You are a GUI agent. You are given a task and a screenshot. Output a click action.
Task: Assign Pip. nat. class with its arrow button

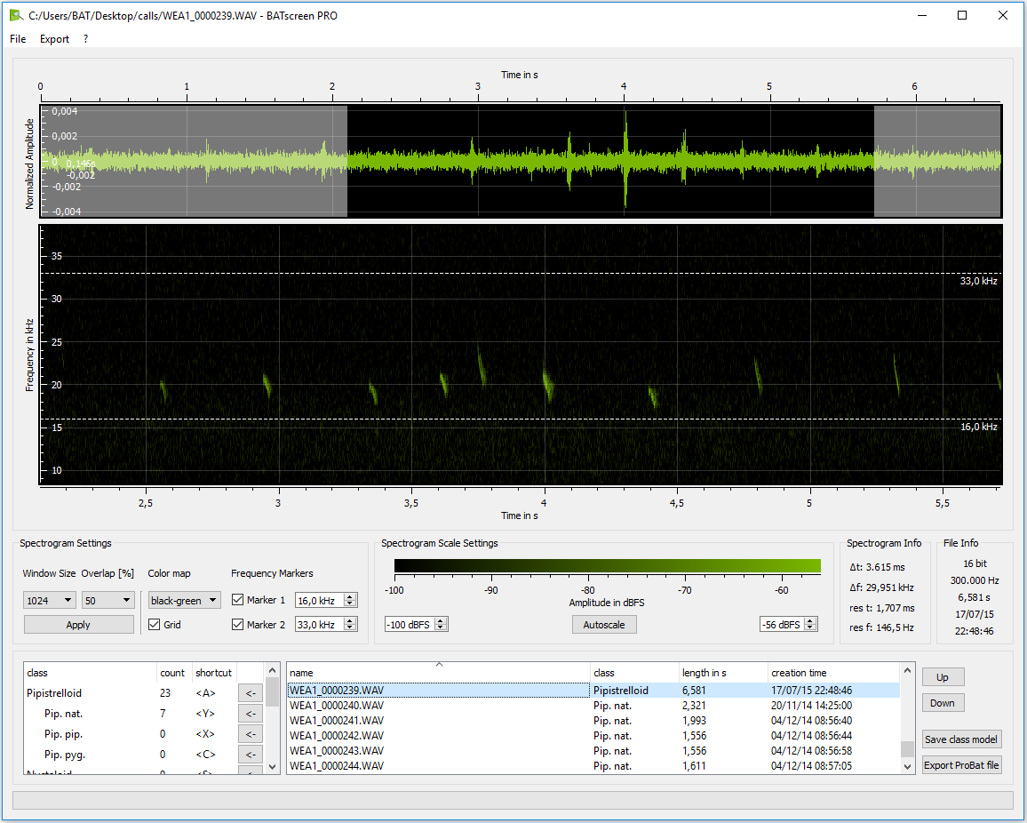(251, 714)
